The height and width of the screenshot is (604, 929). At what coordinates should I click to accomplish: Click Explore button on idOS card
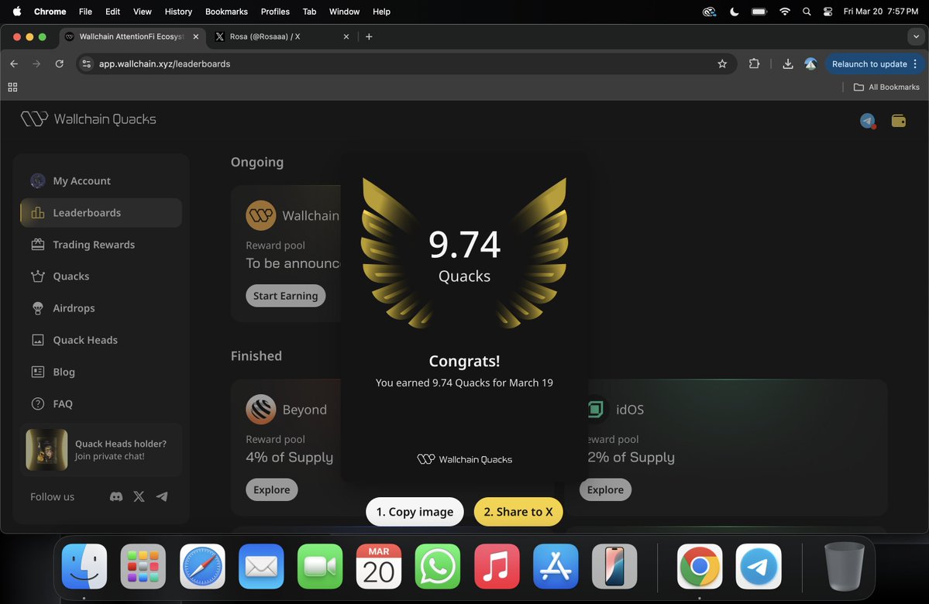tap(605, 489)
